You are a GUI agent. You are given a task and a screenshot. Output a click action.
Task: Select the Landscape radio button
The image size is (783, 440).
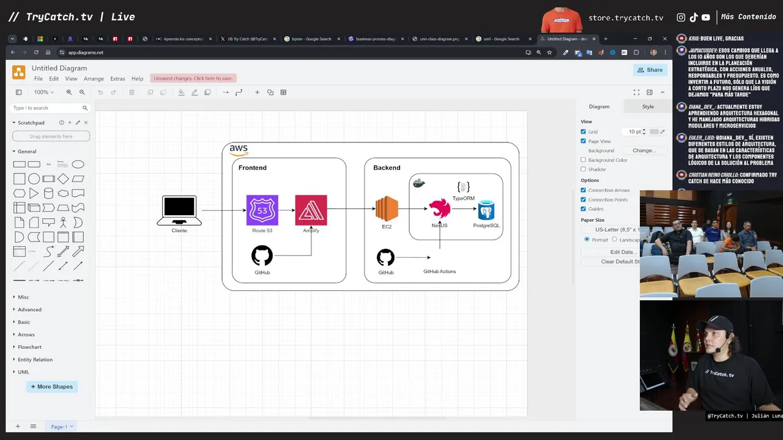click(615, 240)
